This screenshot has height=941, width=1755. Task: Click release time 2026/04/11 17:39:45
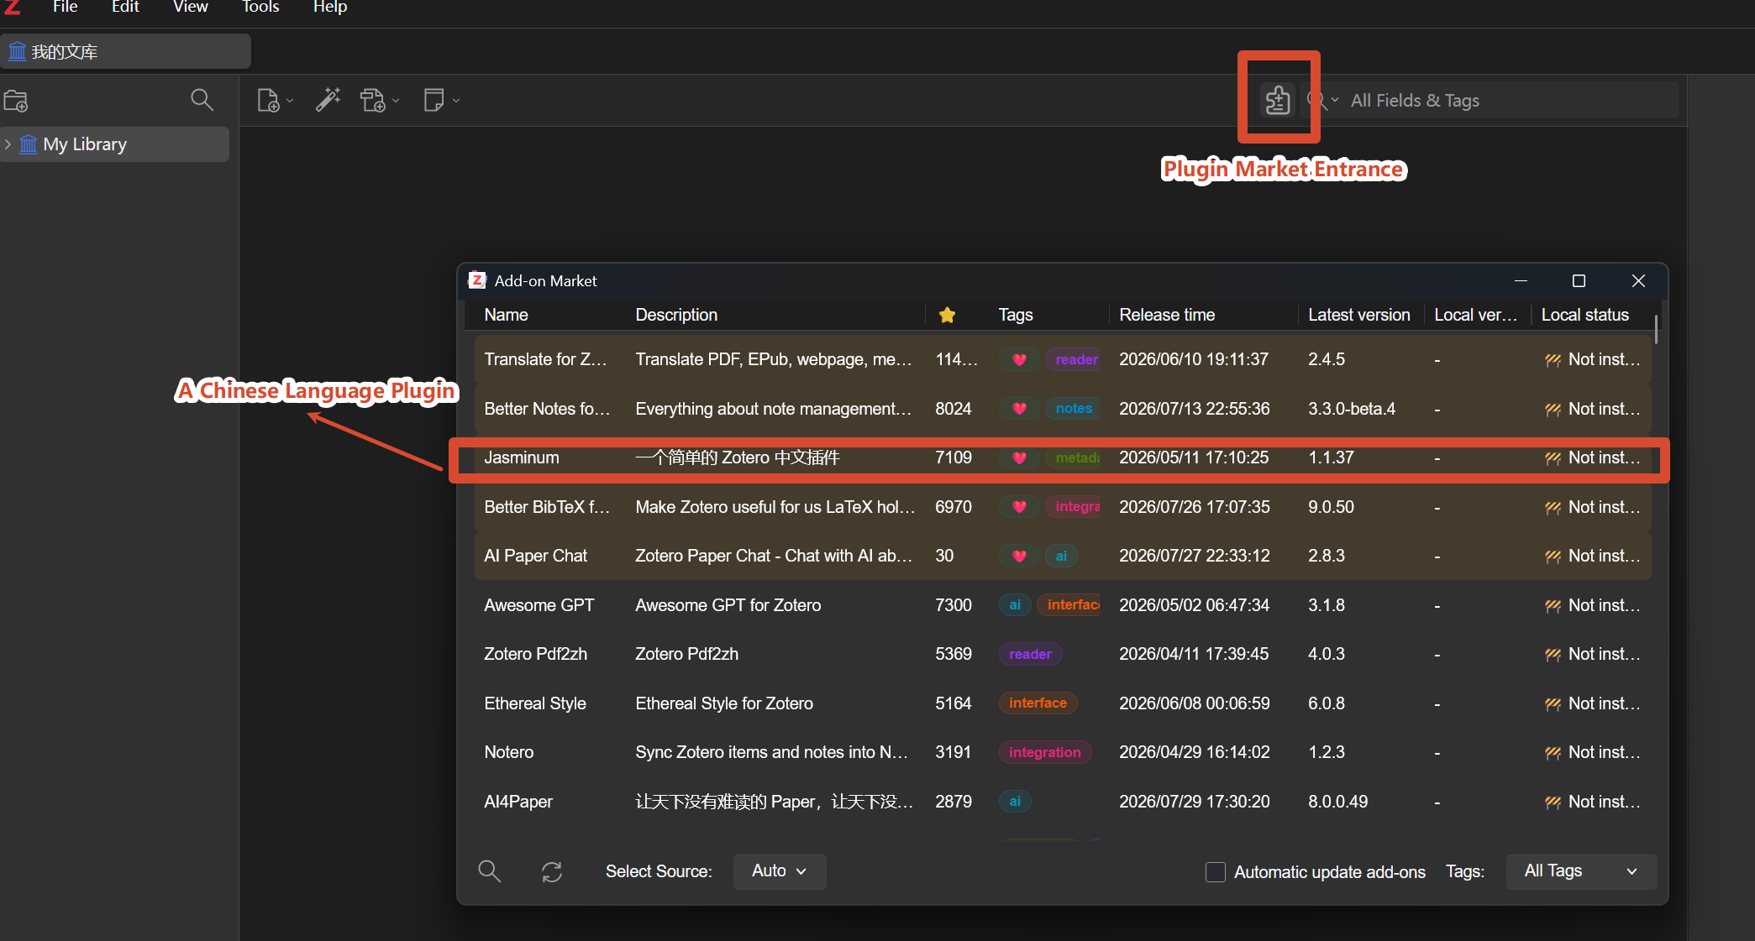[1194, 655]
